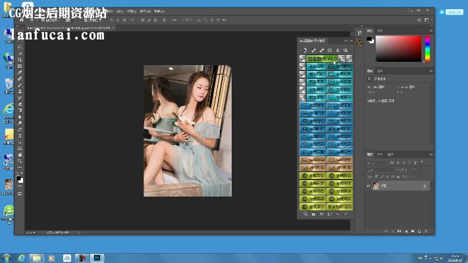Toggle the lock icon on the background layer
The height and width of the screenshot is (263, 468).
click(x=425, y=186)
